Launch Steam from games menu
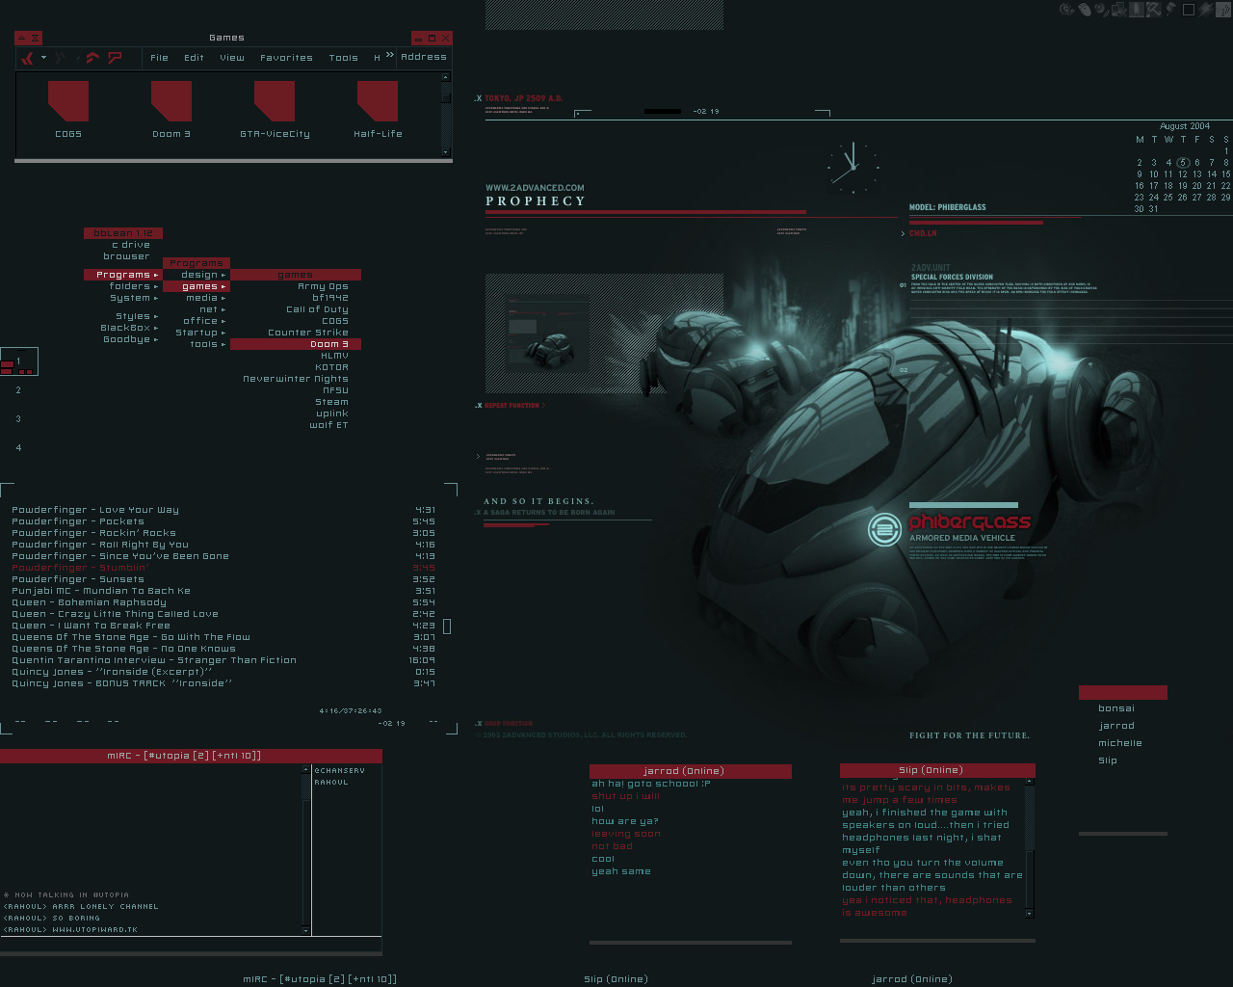Viewport: 1233px width, 987px height. pyautogui.click(x=296, y=402)
